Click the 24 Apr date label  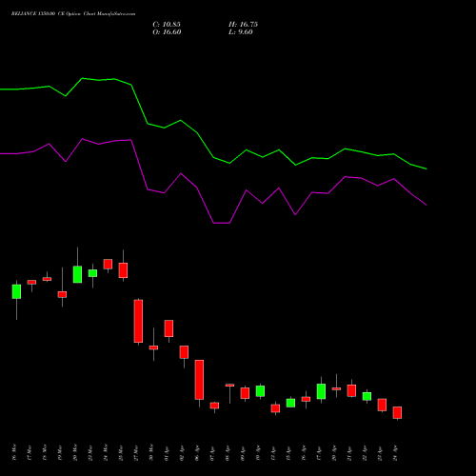tap(395, 453)
